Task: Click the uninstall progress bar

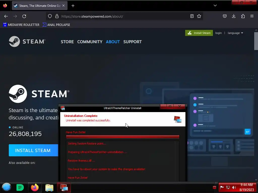Action: 123,137
